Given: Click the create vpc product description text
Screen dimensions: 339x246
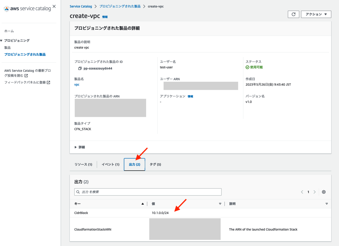Looking at the screenshot, I should coord(82,47).
